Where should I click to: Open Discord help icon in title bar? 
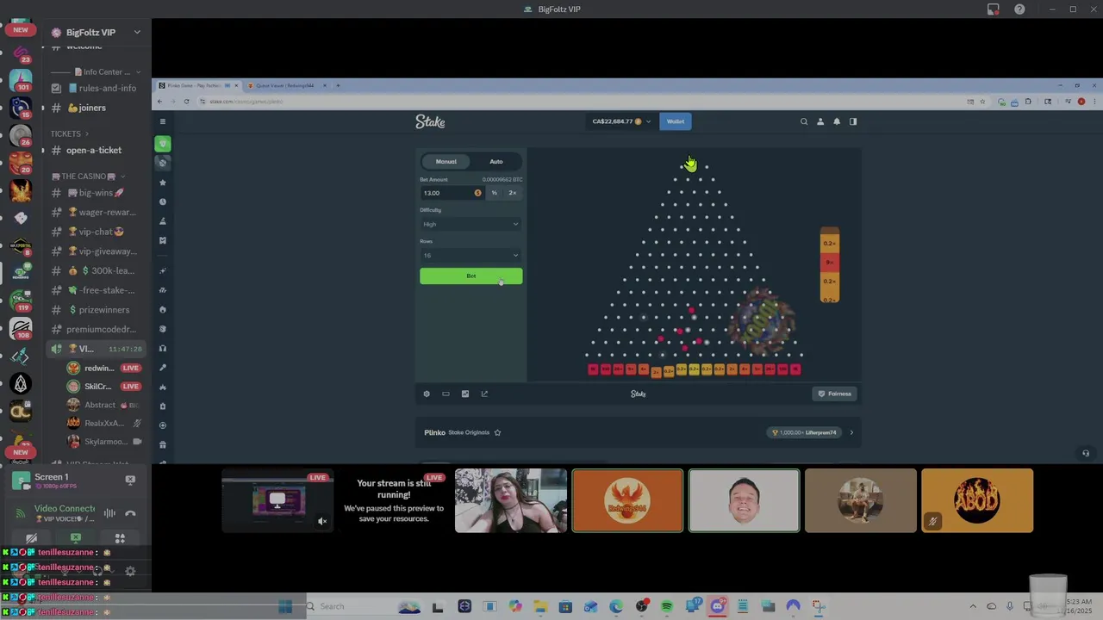(x=1019, y=9)
